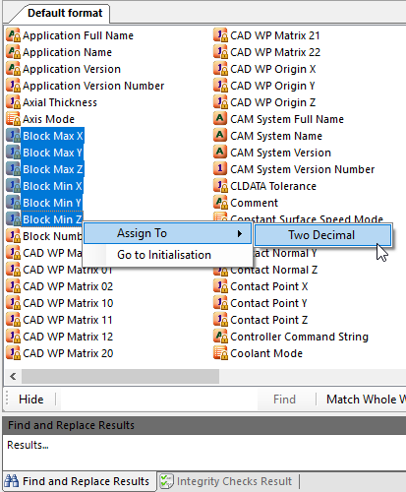This screenshot has height=492, width=406.
Task: Click the CAM System Version Number icon
Action: click(220, 168)
